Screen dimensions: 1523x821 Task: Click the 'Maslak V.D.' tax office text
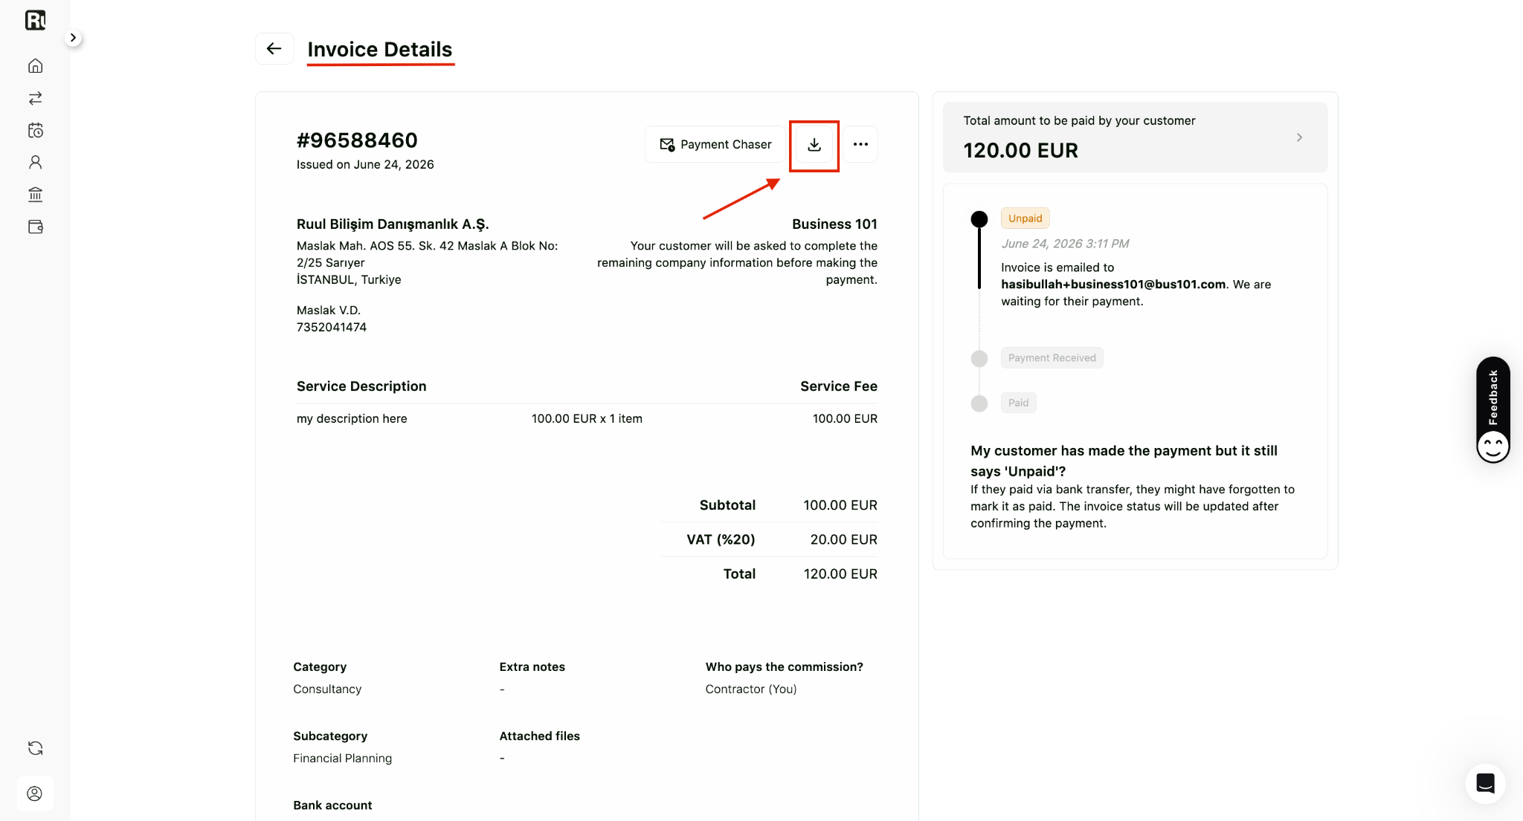(x=329, y=310)
